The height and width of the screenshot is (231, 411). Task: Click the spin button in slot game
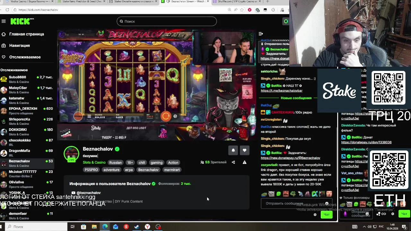166,116
